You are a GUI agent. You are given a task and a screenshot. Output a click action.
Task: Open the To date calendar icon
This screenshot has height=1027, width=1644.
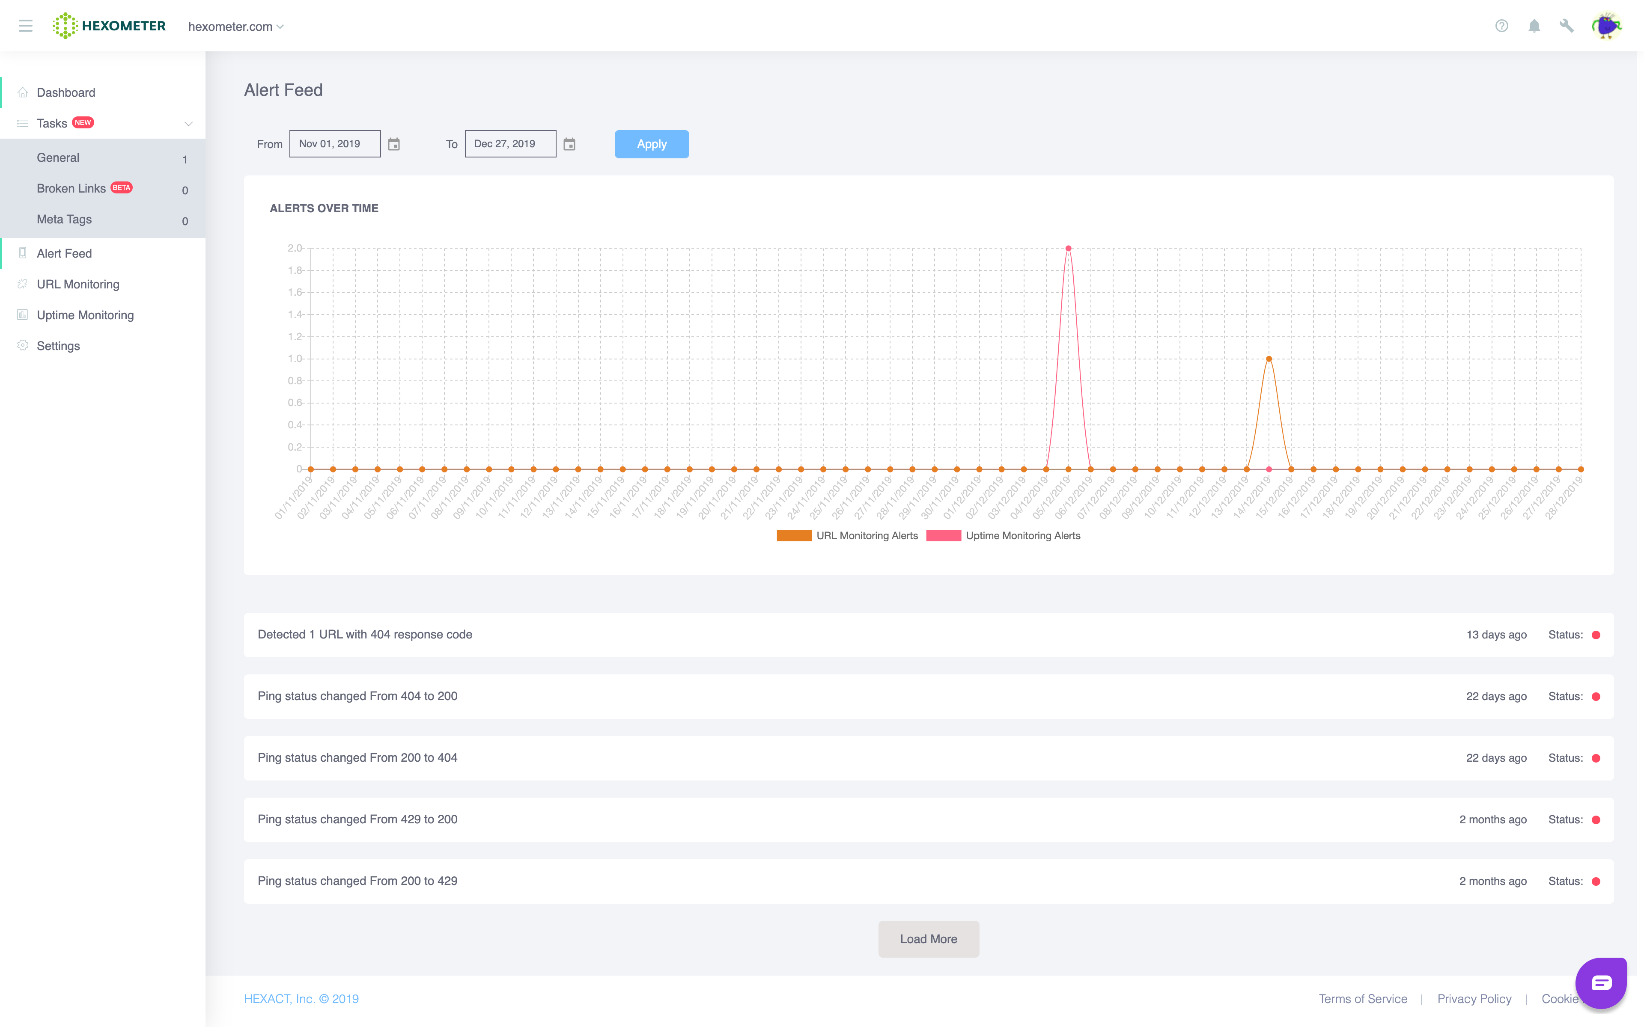569,144
